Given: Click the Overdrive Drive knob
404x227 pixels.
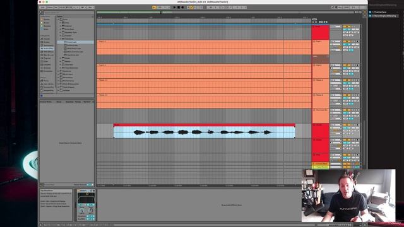Looking at the screenshot, I should click(x=81, y=211).
